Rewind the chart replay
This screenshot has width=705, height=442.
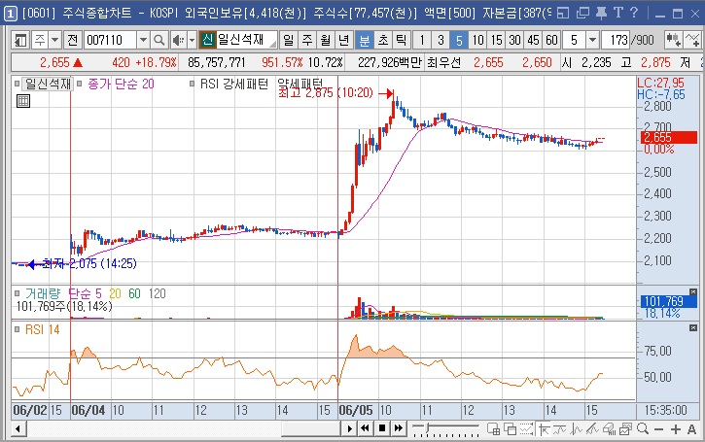(365, 428)
